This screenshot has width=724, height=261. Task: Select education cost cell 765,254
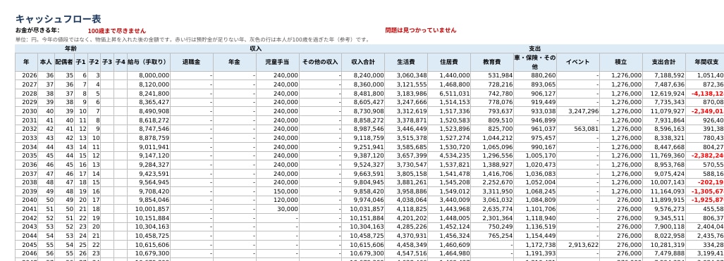492,236
